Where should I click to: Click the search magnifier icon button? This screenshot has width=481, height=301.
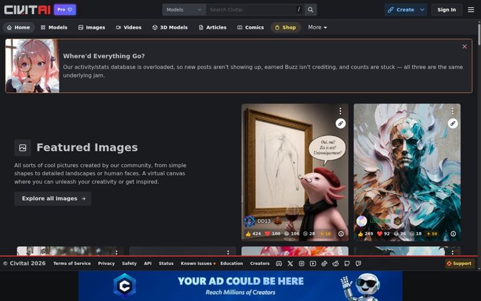coord(311,10)
